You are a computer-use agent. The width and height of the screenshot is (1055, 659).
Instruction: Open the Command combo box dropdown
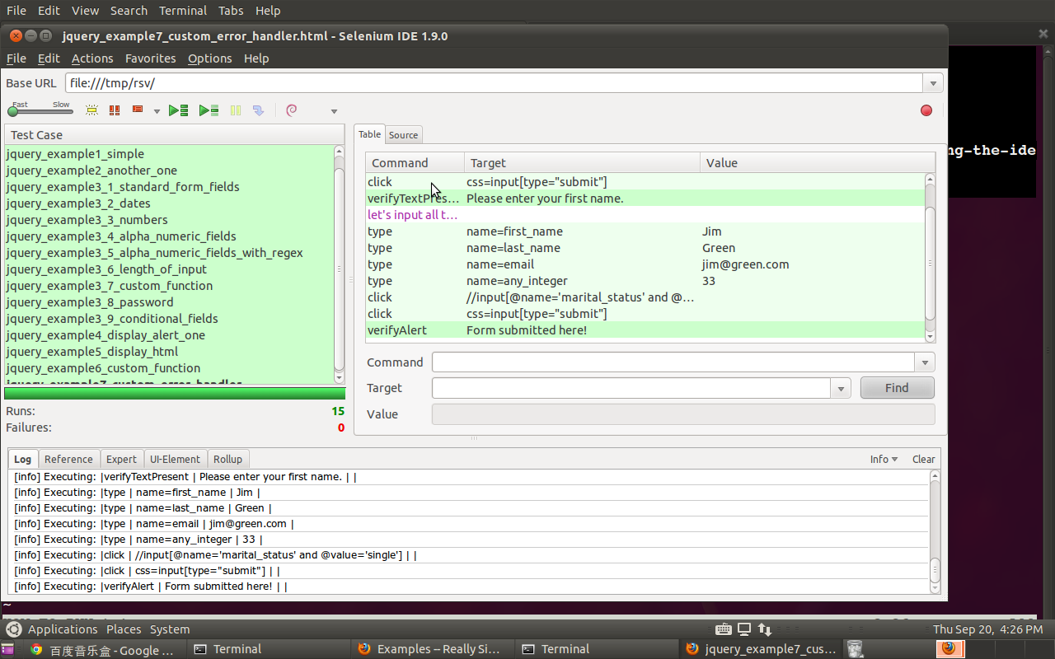pyautogui.click(x=925, y=362)
